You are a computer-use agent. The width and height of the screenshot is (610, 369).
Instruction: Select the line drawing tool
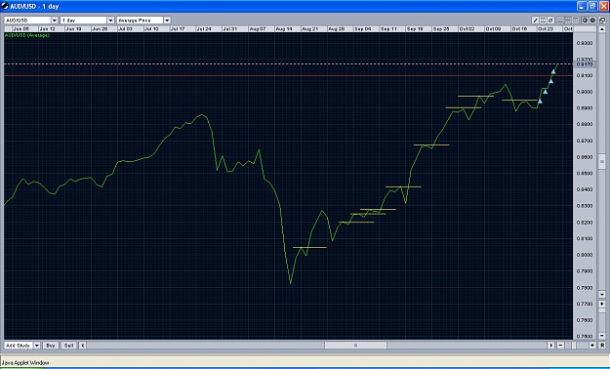point(535,20)
